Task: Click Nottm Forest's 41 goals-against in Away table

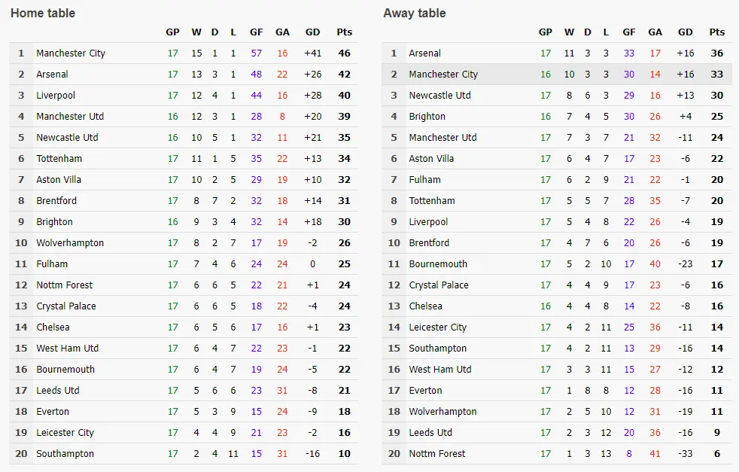Action: point(655,454)
